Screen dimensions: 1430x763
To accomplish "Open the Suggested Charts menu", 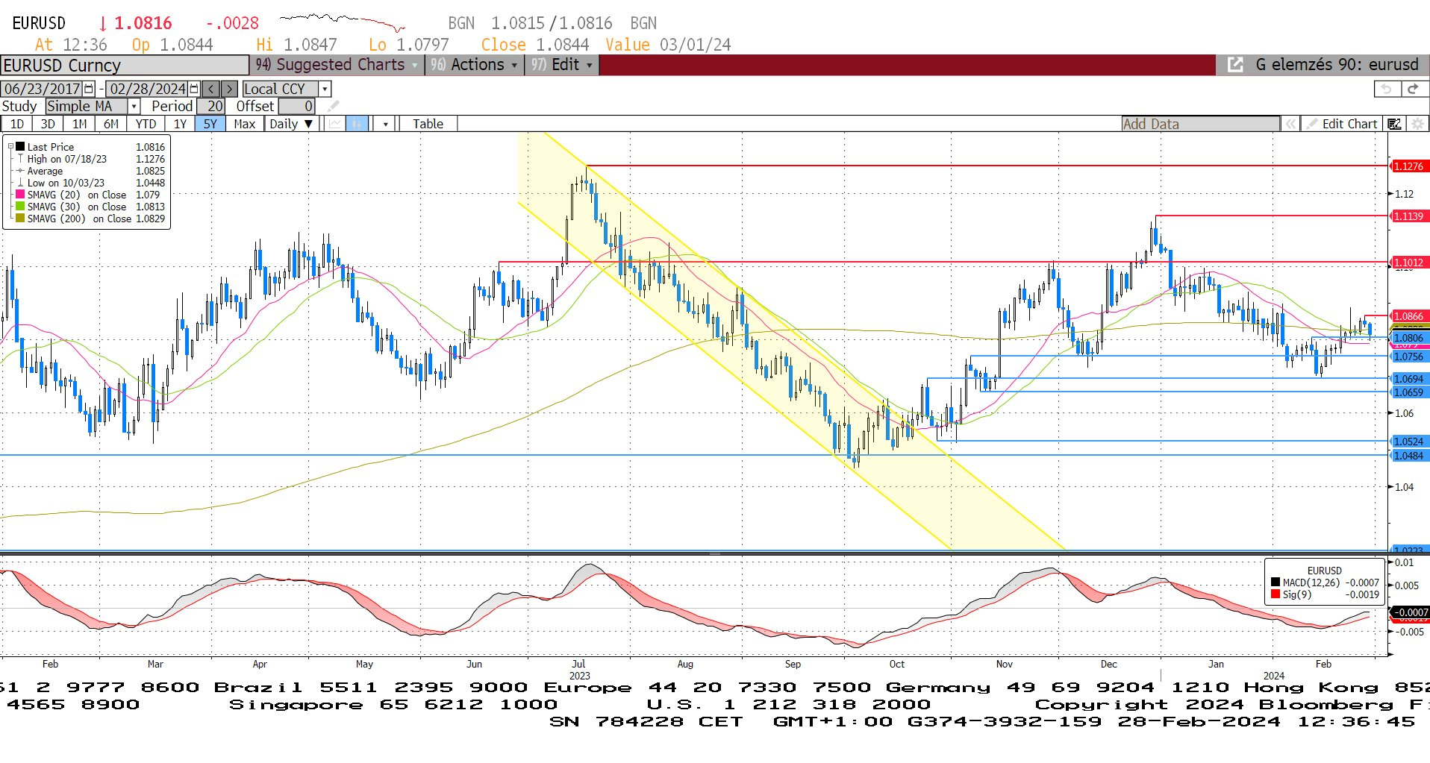I will pos(336,65).
